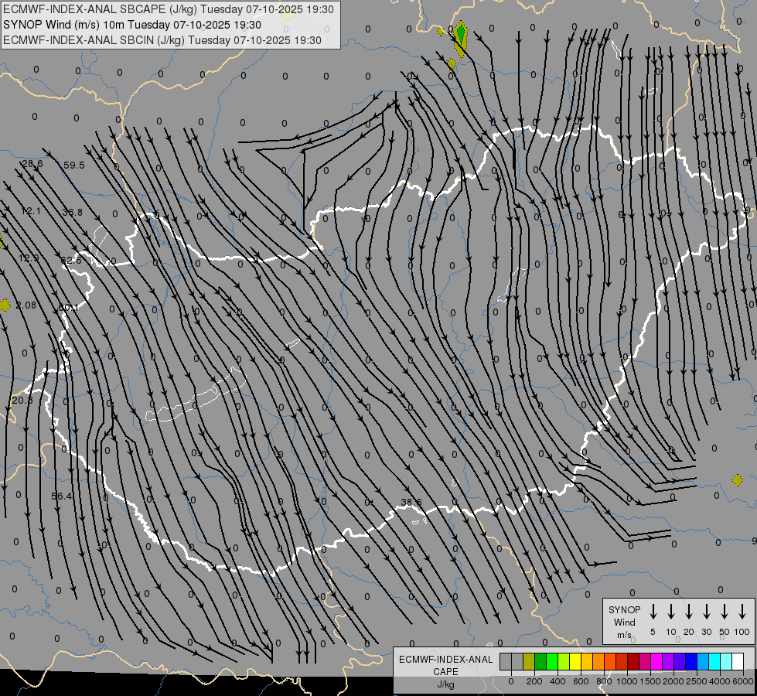The image size is (757, 696).
Task: Click the SYNOP Wind m/s legend label
Action: coord(625,622)
